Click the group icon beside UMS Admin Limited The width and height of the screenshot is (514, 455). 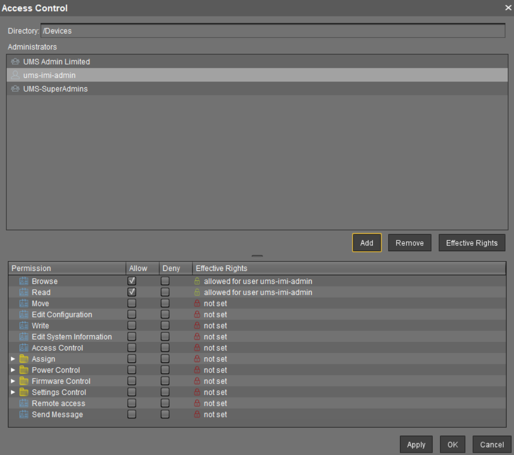coord(15,62)
